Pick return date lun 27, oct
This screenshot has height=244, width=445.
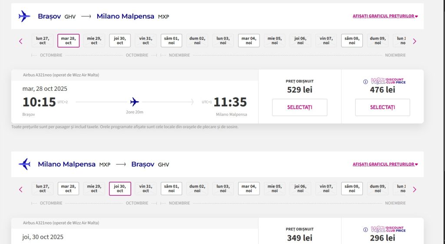(x=43, y=188)
